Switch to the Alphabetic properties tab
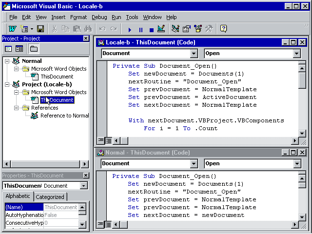 point(18,196)
